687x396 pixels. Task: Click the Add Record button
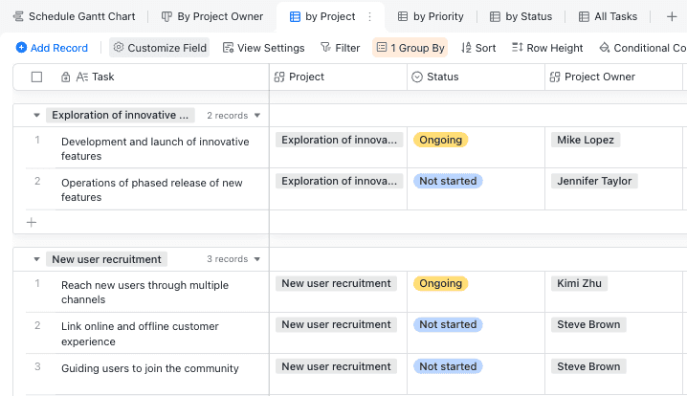tap(52, 48)
